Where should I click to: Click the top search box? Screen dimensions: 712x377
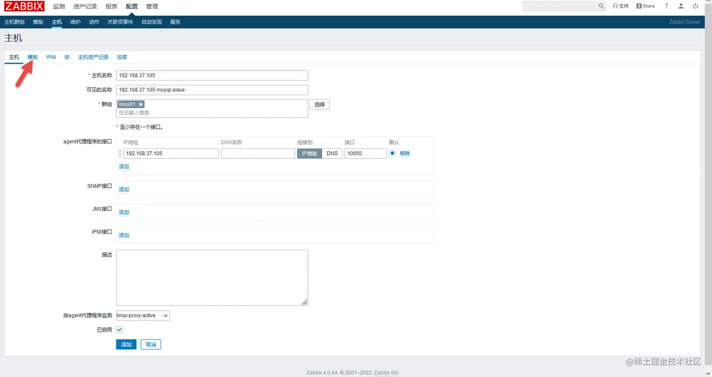560,6
